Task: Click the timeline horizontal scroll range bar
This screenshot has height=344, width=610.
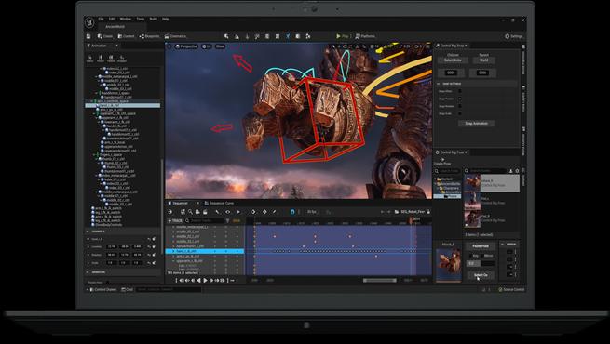Action: (x=380, y=280)
